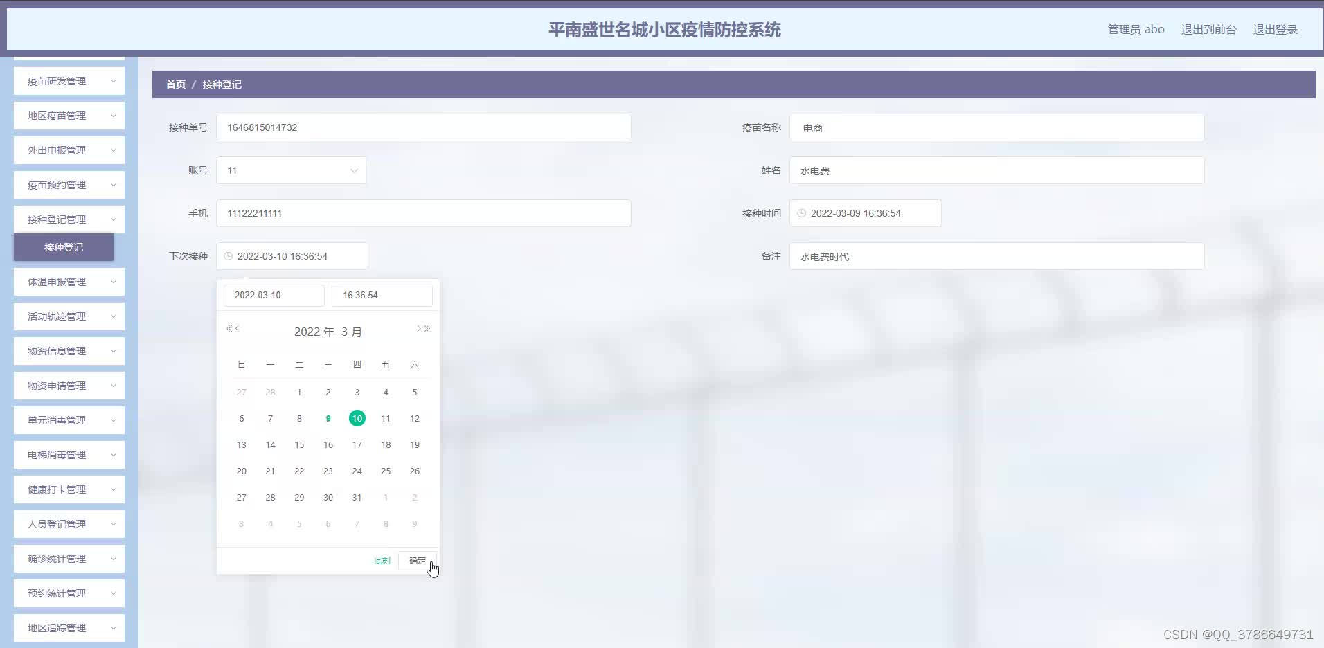Select March 17 in calendar

[357, 444]
